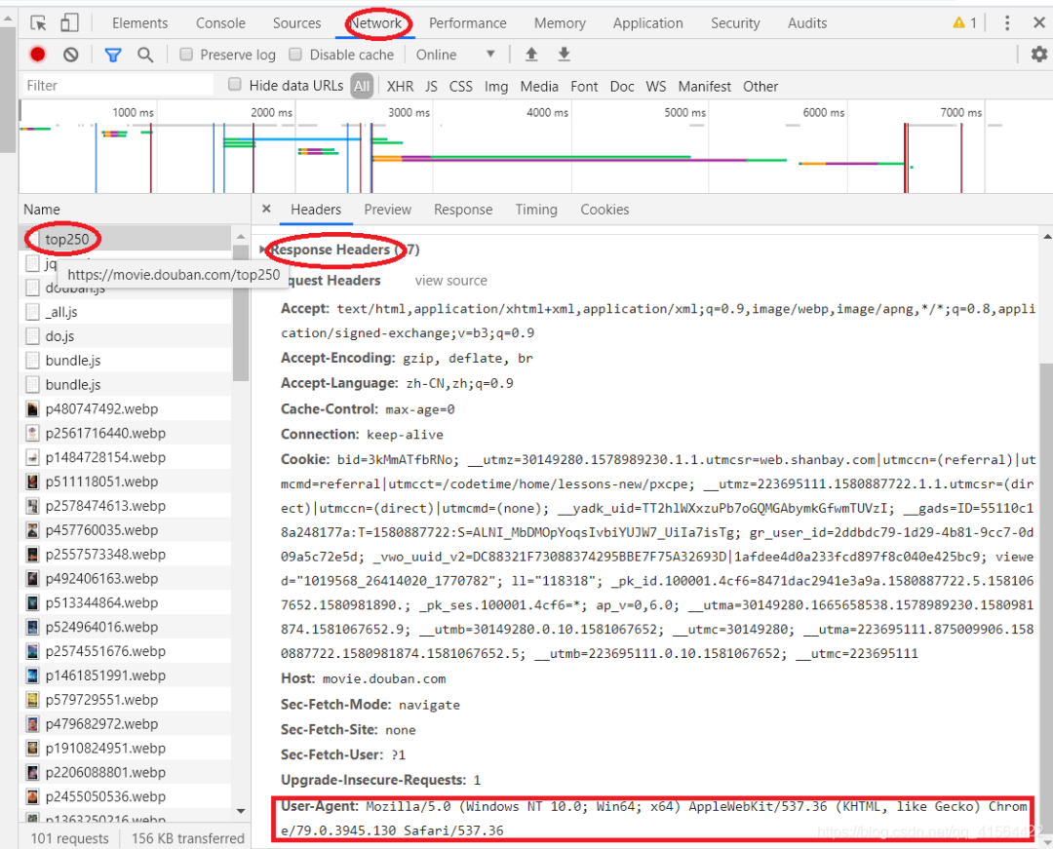
Task: Open the Security tab
Action: point(735,22)
